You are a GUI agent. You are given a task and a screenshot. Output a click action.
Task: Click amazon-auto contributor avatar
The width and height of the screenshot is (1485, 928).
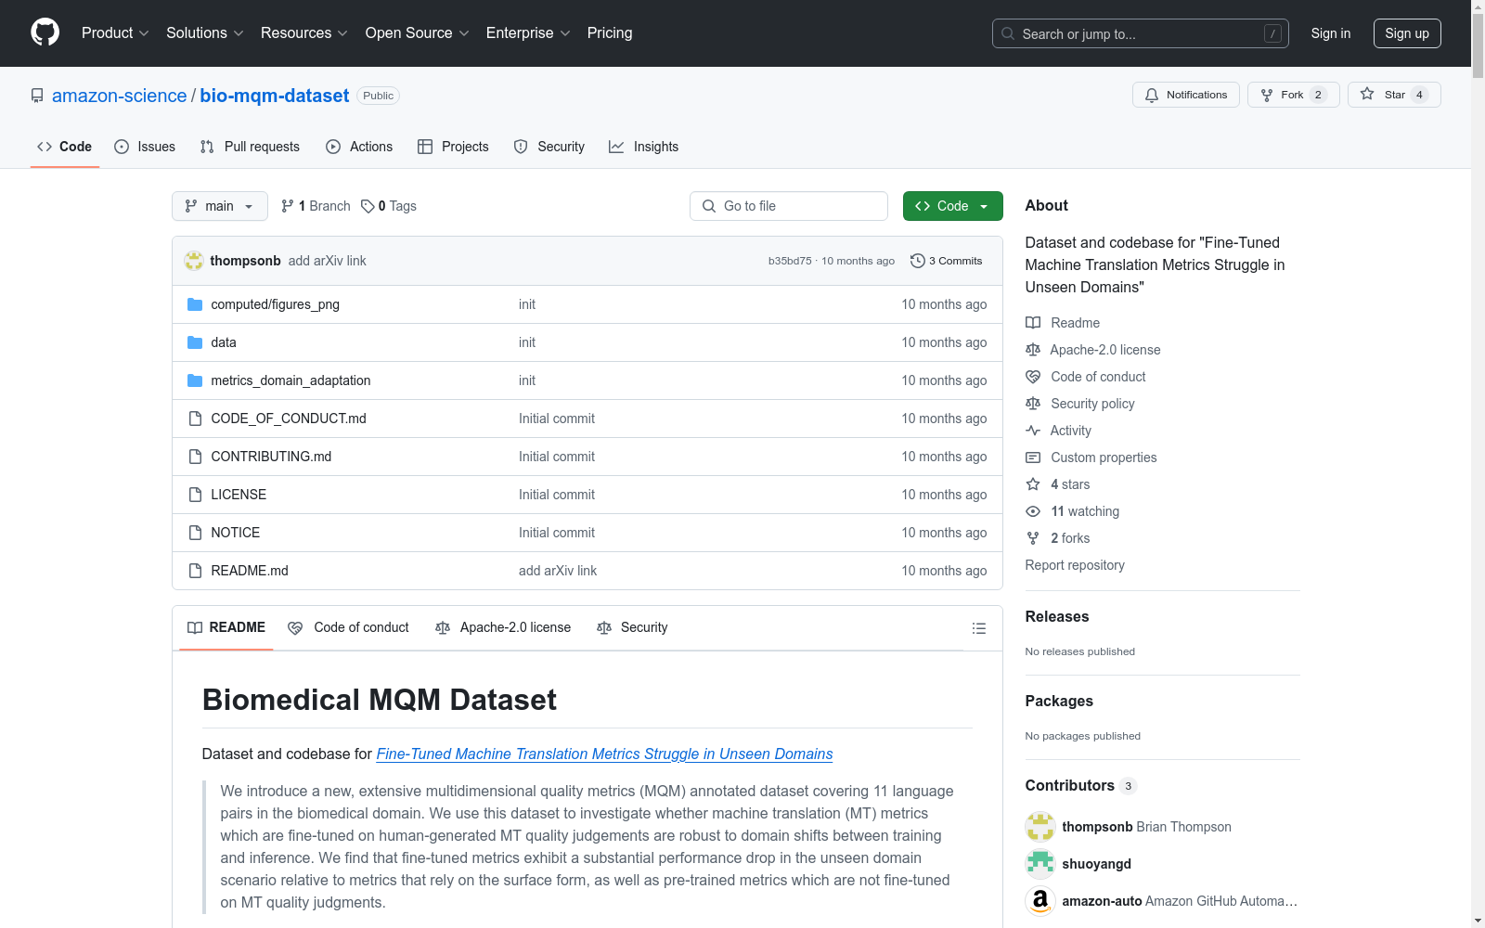(1040, 901)
